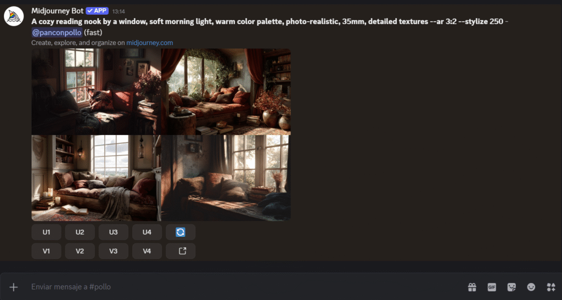
Task: Create variations of image one with V1
Action: point(46,251)
